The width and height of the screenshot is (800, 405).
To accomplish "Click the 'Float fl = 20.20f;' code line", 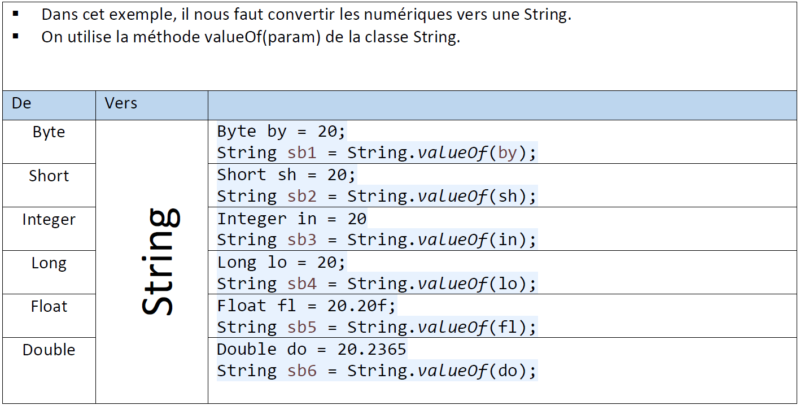I will click(x=307, y=306).
